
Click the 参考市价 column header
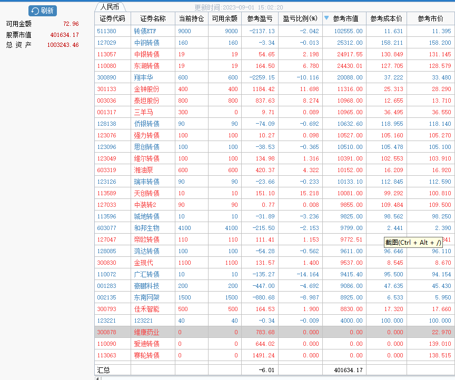click(x=430, y=18)
